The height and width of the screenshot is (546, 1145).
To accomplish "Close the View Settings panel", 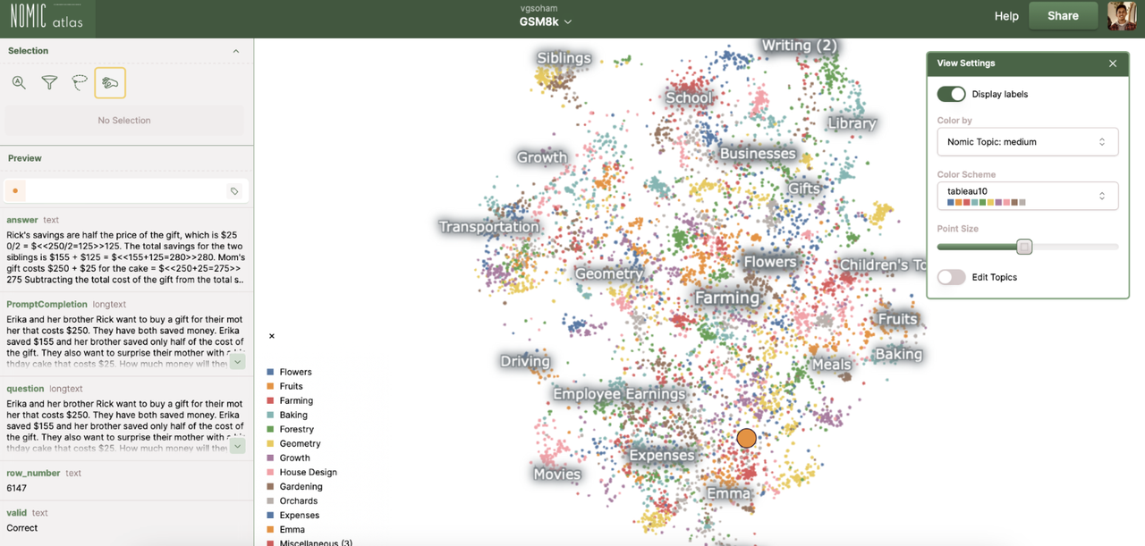I will point(1113,63).
